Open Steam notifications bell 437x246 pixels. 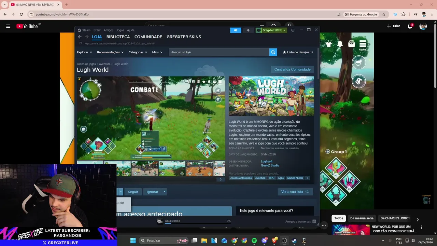pyautogui.click(x=248, y=30)
